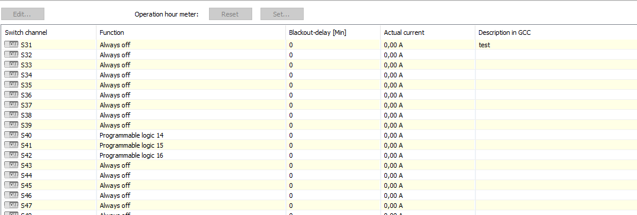The image size is (637, 215).
Task: Click the OFF status icon for S47
Action: click(x=11, y=206)
